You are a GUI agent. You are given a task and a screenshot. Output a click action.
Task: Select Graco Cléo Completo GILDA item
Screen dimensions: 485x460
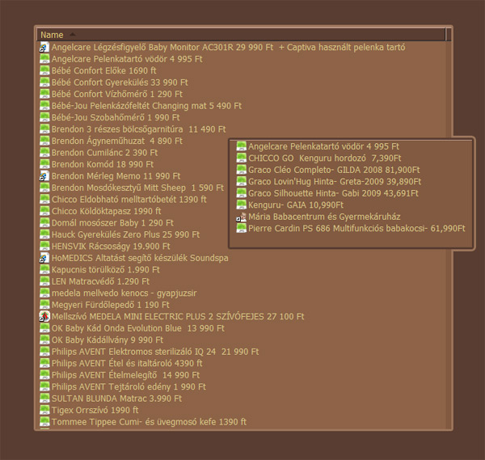point(333,171)
